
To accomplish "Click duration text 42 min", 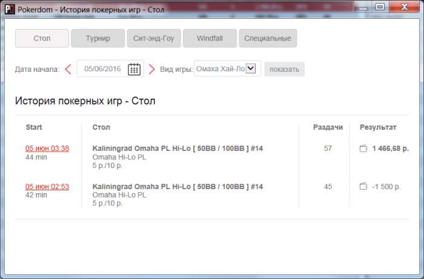I will pyautogui.click(x=36, y=195).
